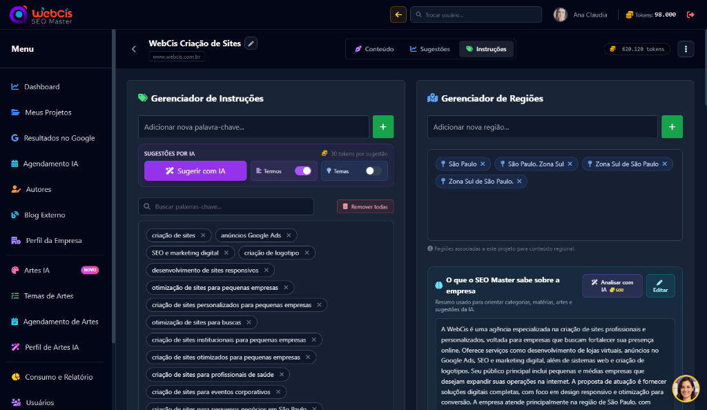Viewport: 707px width, 410px height.
Task: Click the Sugerir com IA button
Action: 195,170
